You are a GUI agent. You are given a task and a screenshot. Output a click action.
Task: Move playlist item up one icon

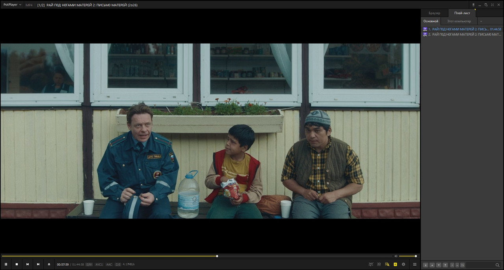tap(432, 265)
